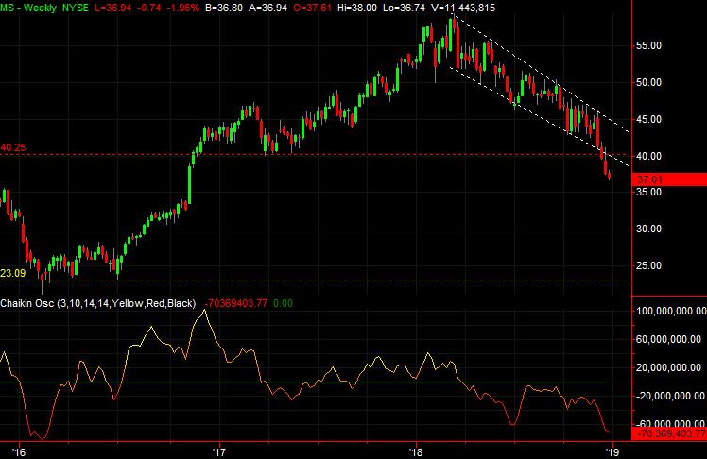The width and height of the screenshot is (707, 459).
Task: Click the '19 year marker on time axis
Action: [612, 451]
